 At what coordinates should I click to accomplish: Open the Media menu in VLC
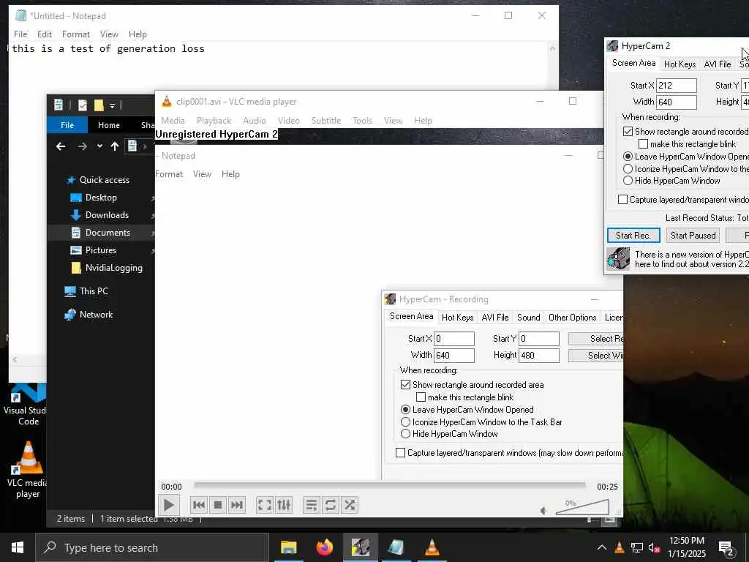(173, 121)
